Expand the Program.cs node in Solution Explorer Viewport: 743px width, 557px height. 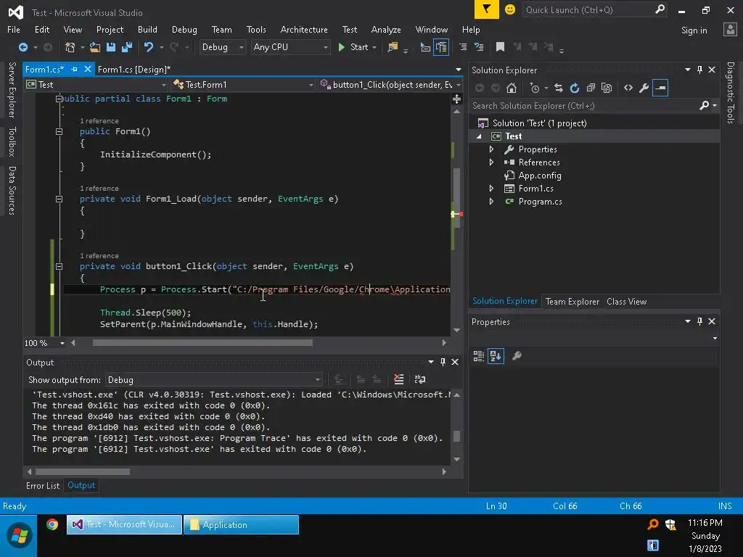click(491, 202)
